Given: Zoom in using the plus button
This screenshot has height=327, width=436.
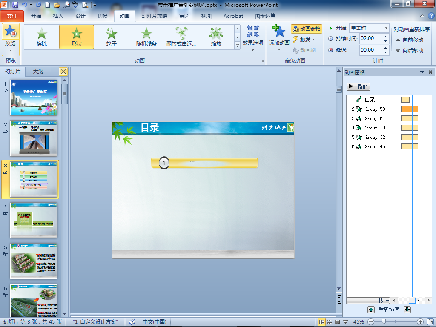Looking at the screenshot, I should tap(420, 322).
